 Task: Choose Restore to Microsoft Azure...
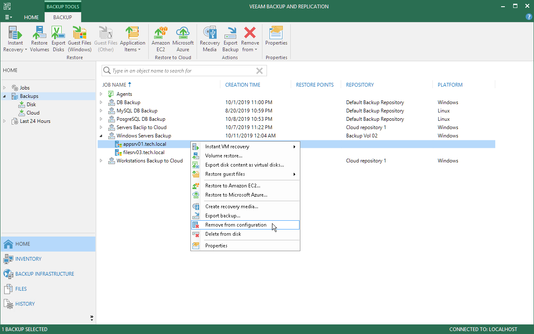click(x=245, y=195)
